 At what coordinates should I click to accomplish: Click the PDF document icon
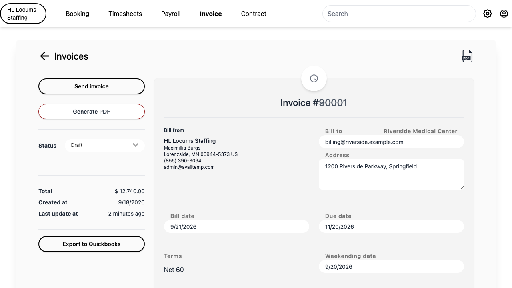point(467,56)
